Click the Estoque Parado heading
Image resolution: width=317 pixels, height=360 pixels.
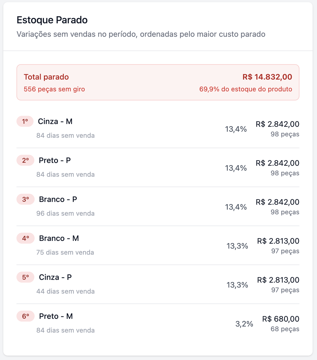click(52, 20)
